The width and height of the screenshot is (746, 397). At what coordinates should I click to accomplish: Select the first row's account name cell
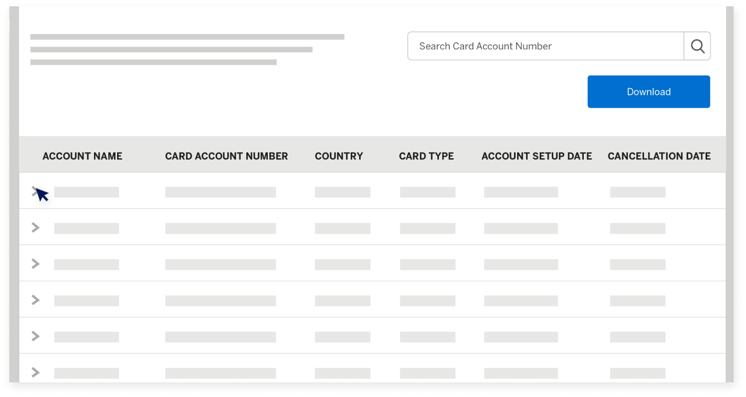click(87, 192)
